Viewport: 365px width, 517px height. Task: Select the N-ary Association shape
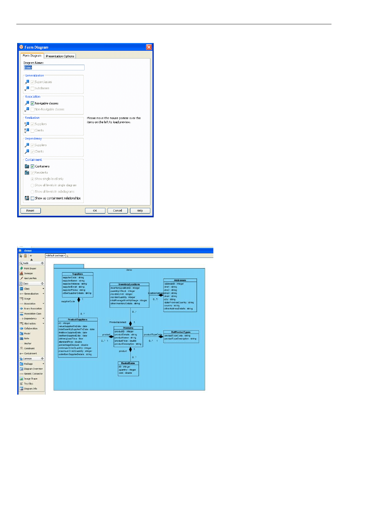[x=32, y=308]
